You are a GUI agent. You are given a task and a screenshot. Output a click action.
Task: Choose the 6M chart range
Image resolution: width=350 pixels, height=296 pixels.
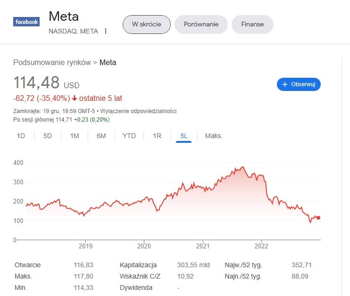pyautogui.click(x=101, y=136)
